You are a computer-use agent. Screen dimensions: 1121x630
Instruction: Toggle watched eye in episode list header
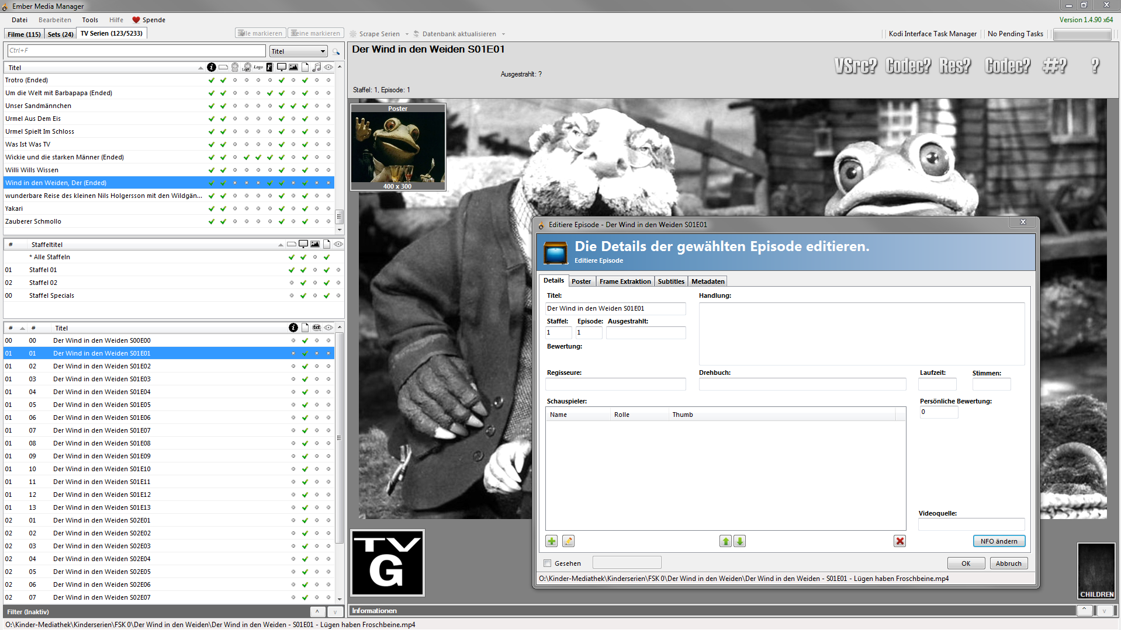pyautogui.click(x=328, y=328)
